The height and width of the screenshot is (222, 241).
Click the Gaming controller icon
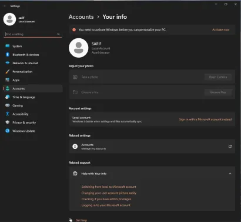[8, 105]
